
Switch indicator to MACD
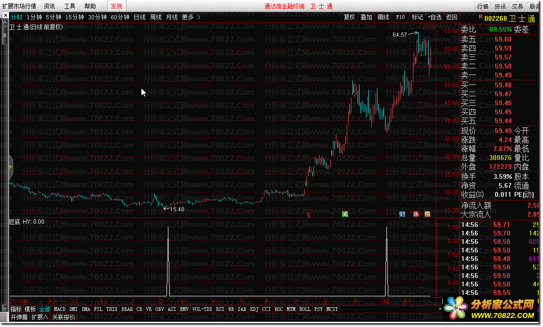click(x=60, y=309)
